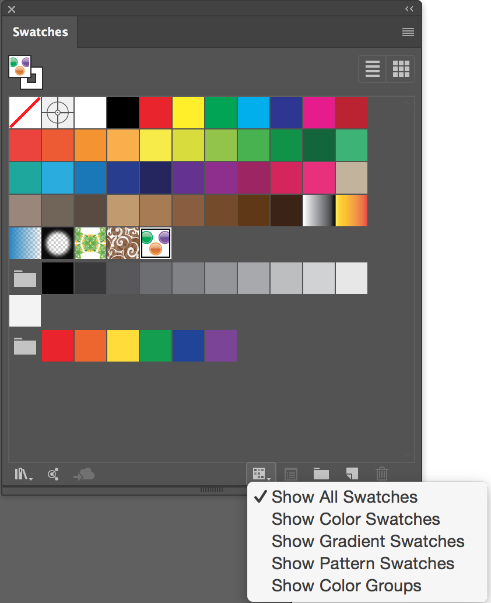The image size is (491, 603).
Task: Select Show Pattern Swatches menu entry
Action: (363, 563)
